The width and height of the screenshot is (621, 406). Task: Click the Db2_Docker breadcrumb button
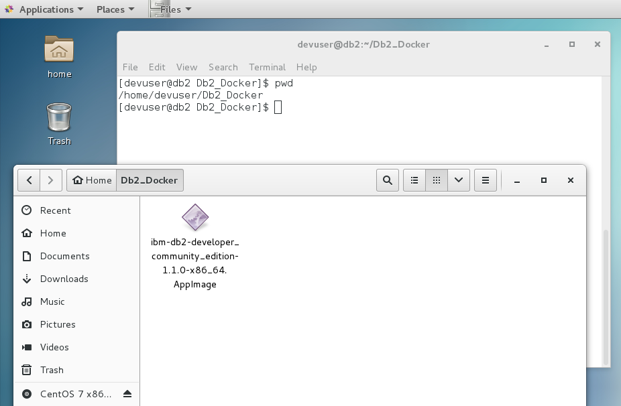pyautogui.click(x=150, y=180)
